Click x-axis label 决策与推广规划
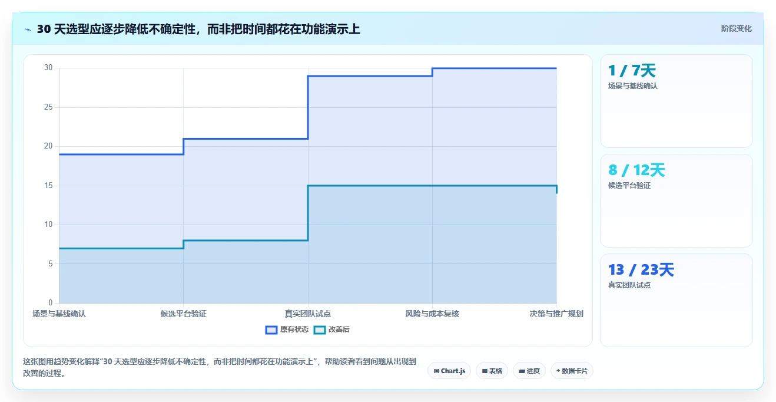The image size is (776, 402). click(x=556, y=314)
